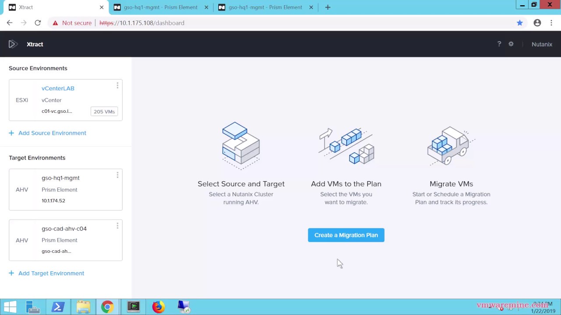Click the Create a Migration Plan button
The image size is (561, 315).
point(346,235)
